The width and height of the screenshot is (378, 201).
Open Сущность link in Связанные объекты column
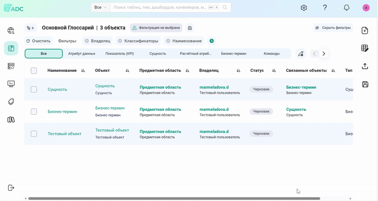pyautogui.click(x=296, y=109)
